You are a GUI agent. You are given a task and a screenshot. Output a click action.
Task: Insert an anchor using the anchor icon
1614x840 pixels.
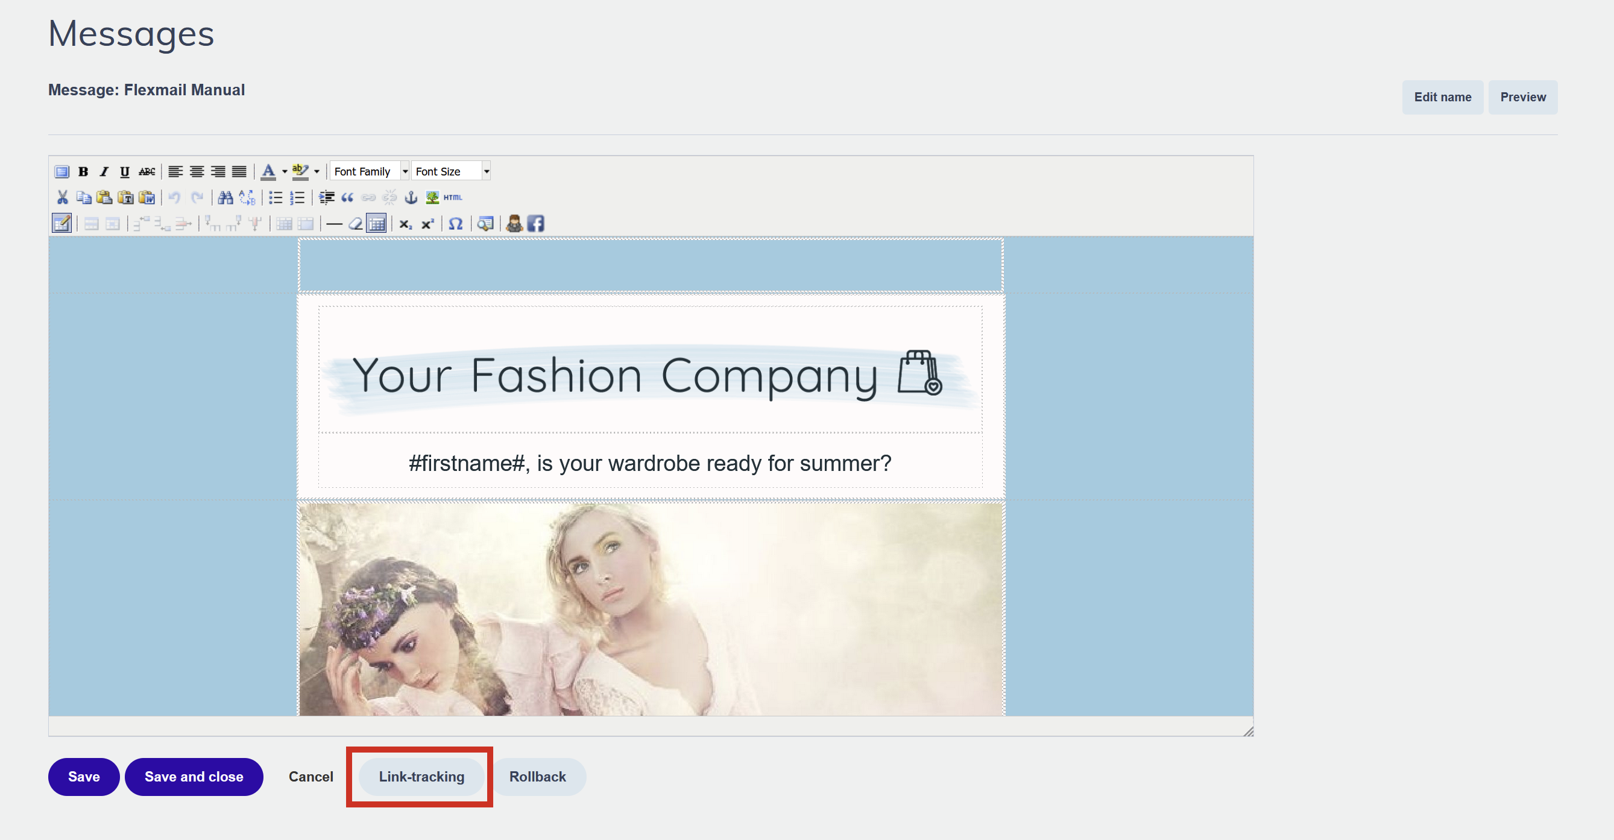click(x=411, y=198)
